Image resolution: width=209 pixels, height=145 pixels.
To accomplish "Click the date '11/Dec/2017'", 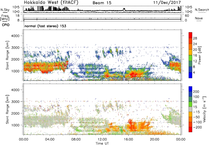I will [167, 3].
